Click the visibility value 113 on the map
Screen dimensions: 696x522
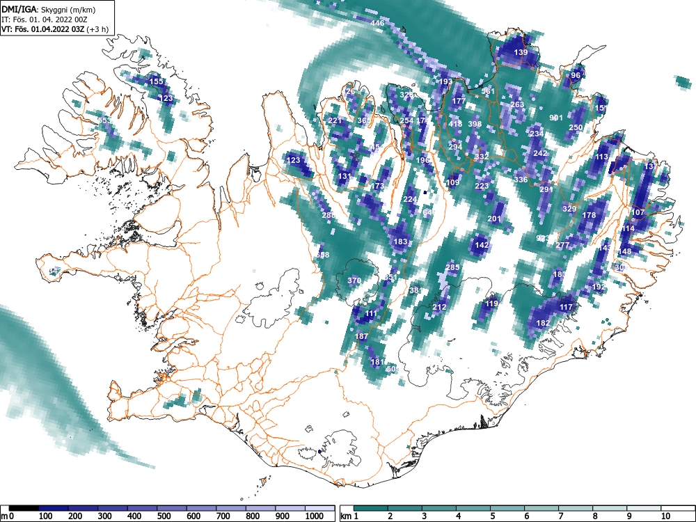[601, 157]
